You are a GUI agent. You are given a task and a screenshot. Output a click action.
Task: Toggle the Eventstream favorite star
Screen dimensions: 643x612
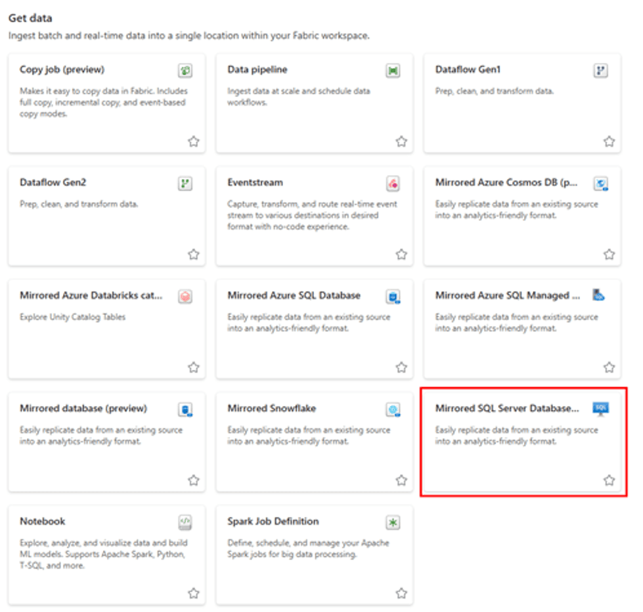pos(401,254)
